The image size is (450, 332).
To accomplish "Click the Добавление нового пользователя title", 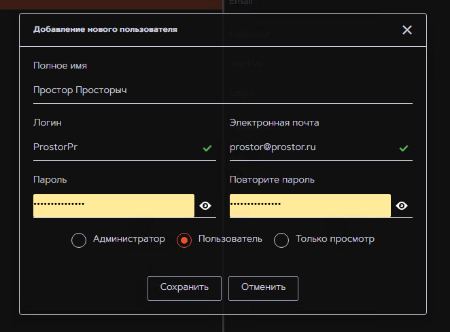I will (105, 30).
